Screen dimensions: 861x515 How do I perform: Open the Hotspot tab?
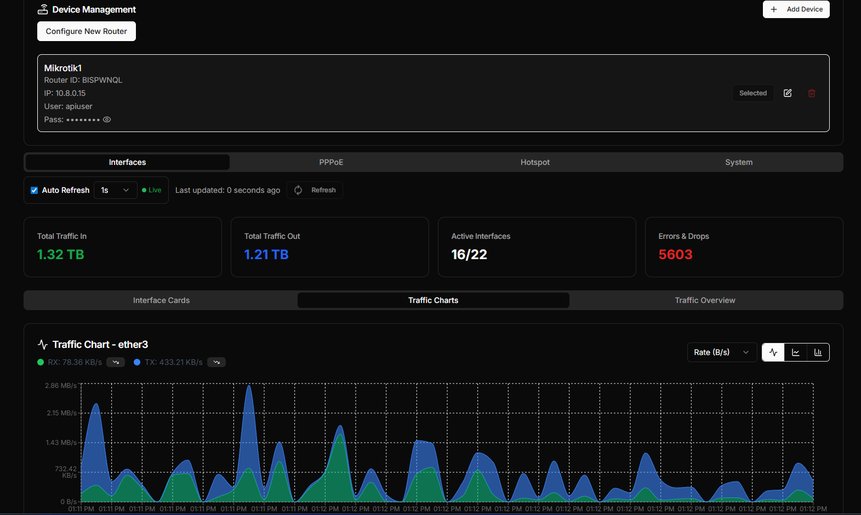(535, 162)
